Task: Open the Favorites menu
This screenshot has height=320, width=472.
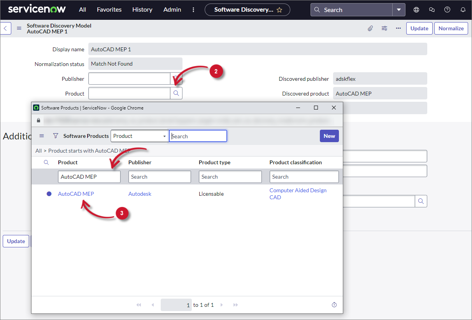Action: coord(109,10)
